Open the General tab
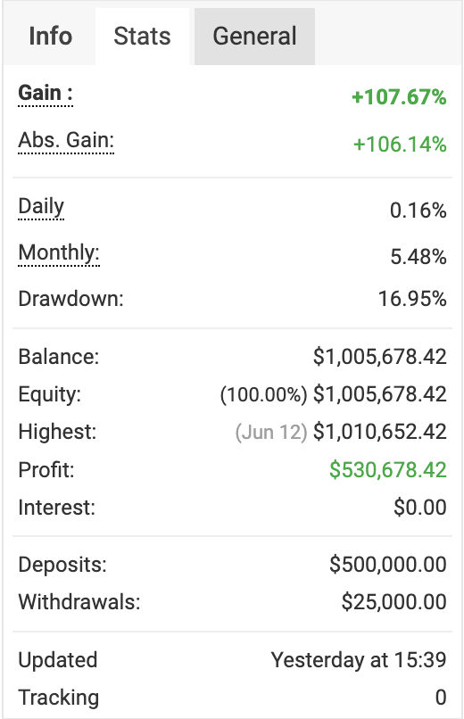The width and height of the screenshot is (464, 719). pos(254,37)
